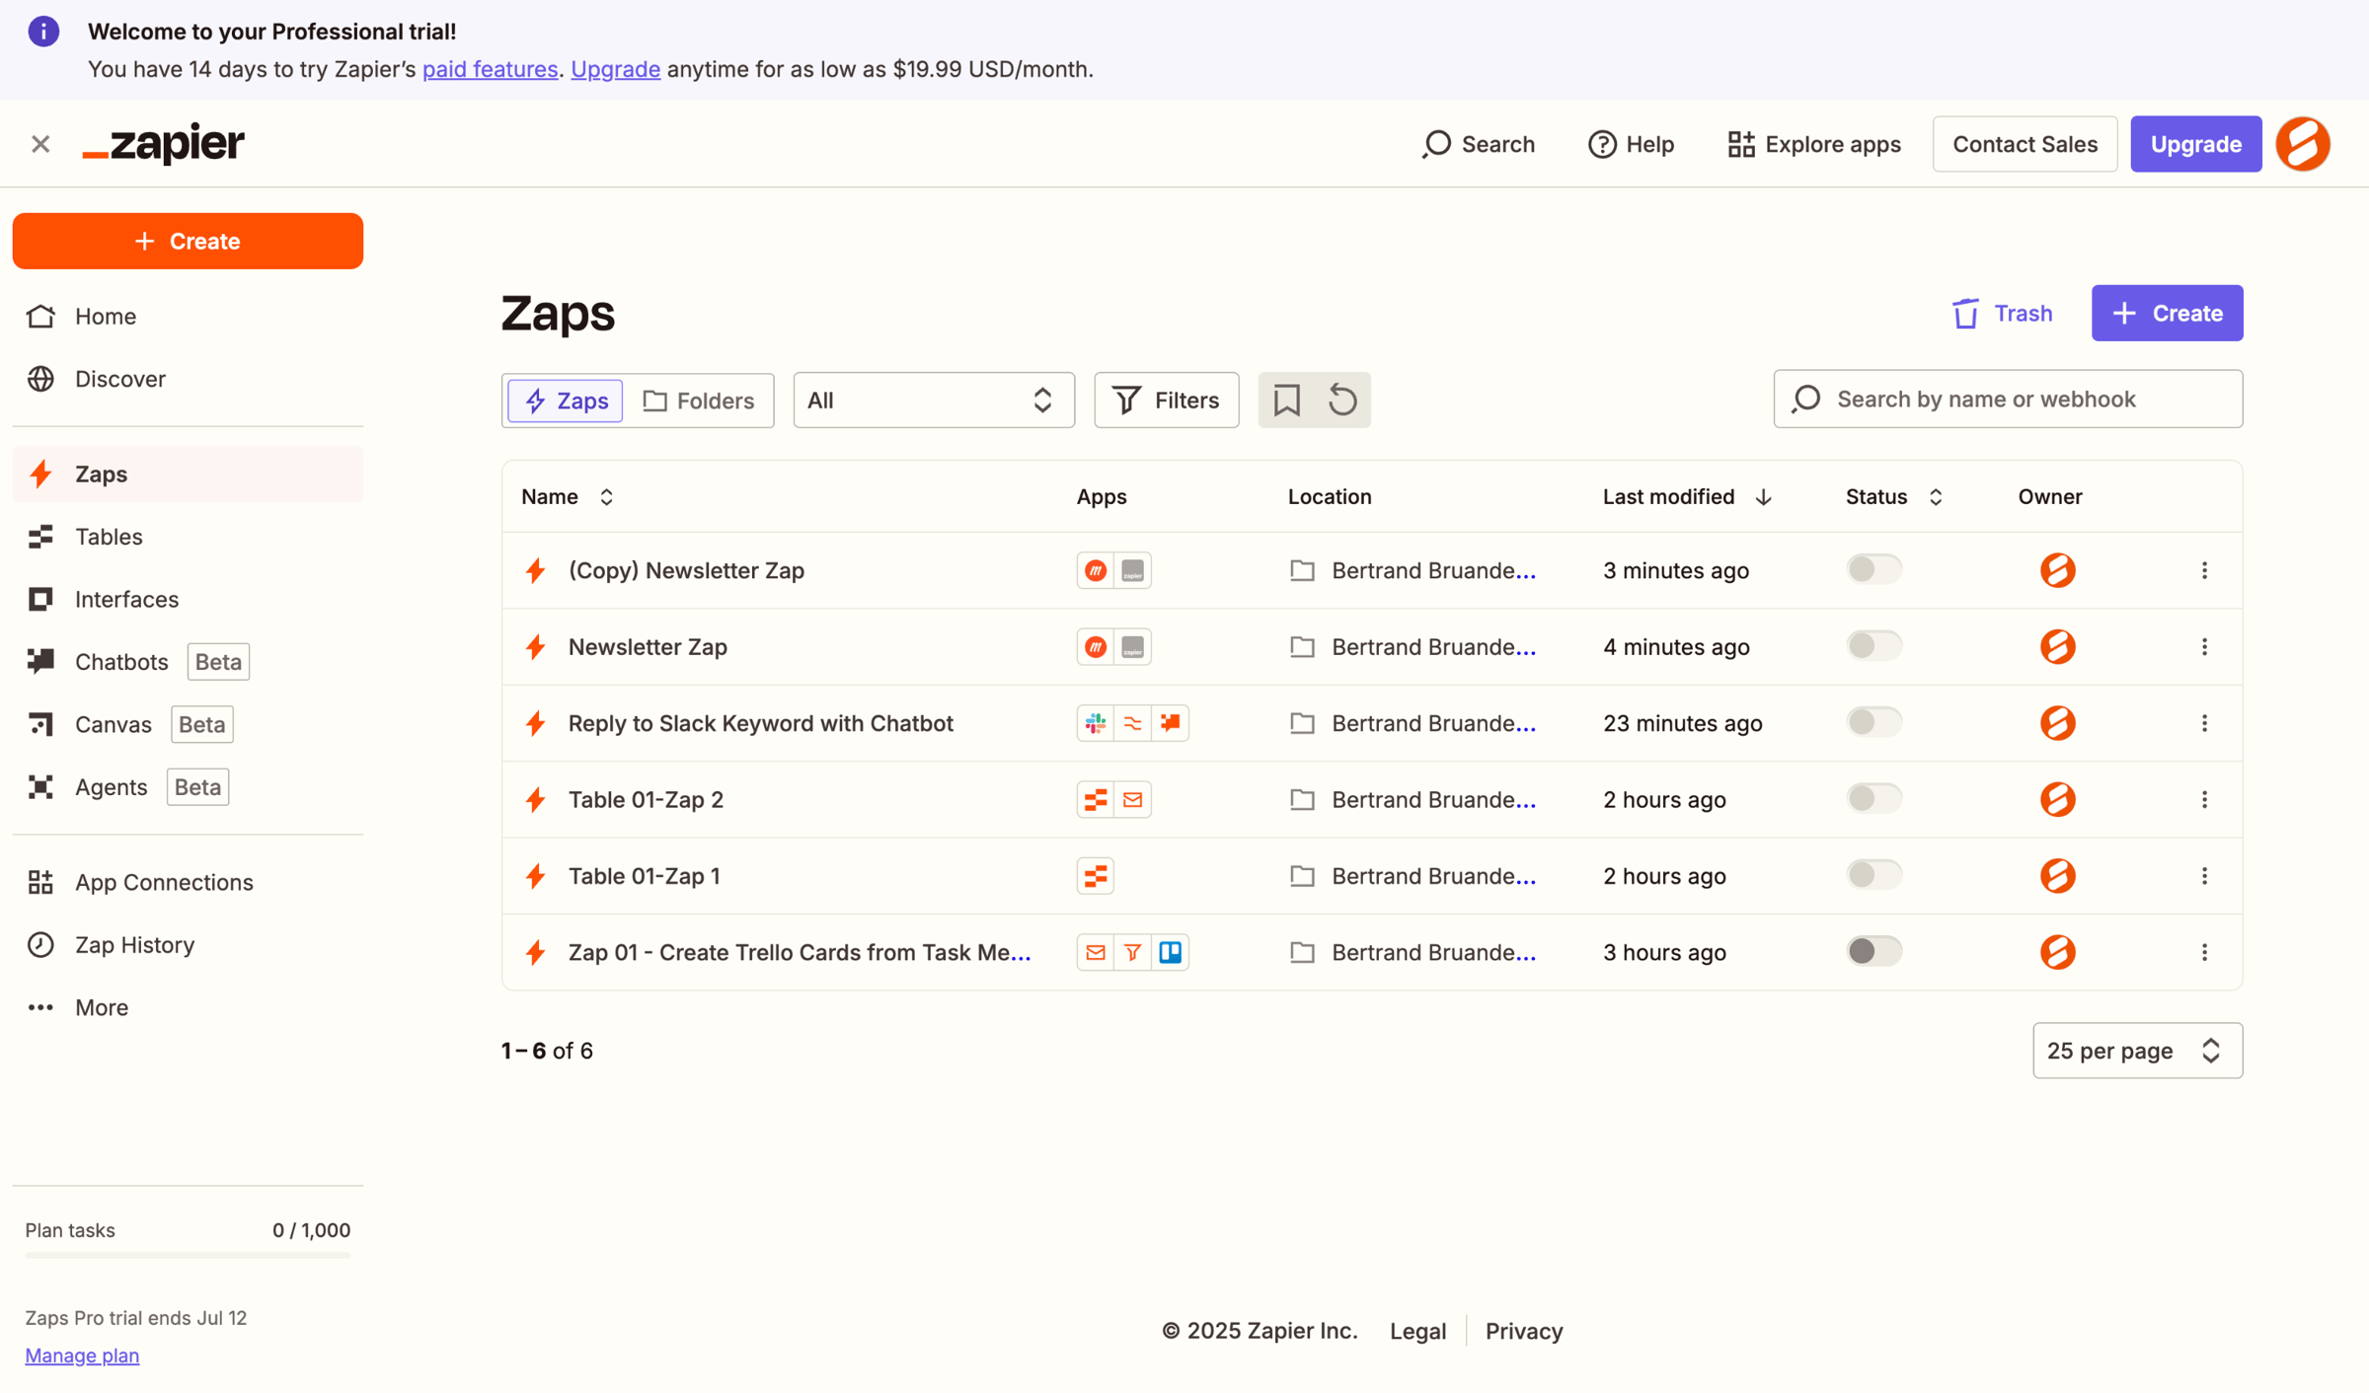Screen dimensions: 2369x1393
Task: Switch to the Zaps view tab
Action: [x=566, y=401]
